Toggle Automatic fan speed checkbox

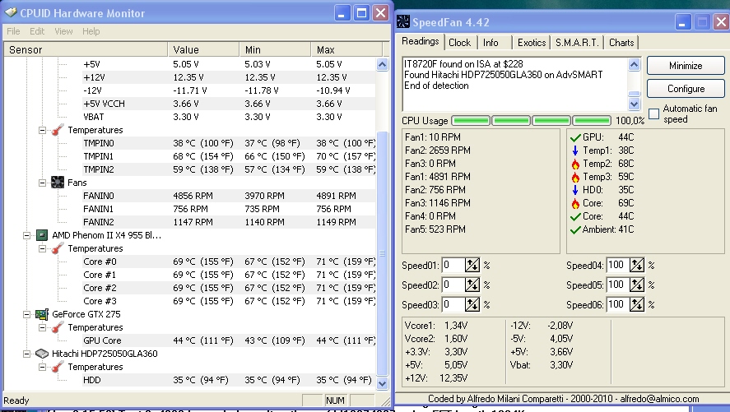(x=654, y=113)
